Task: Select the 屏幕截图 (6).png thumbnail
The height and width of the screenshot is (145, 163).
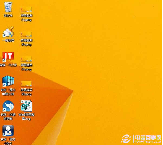Action: pos(26,34)
